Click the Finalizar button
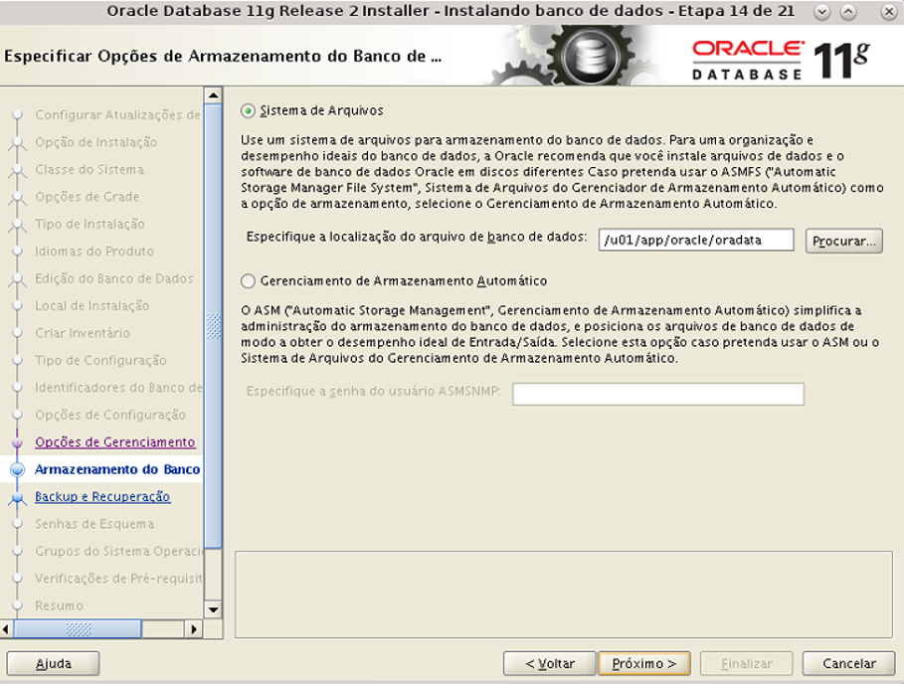This screenshot has height=684, width=904. 747,664
